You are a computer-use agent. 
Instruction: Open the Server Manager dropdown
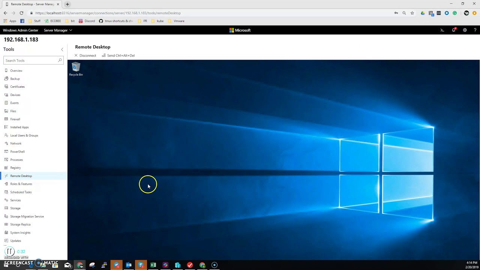[x=58, y=30]
